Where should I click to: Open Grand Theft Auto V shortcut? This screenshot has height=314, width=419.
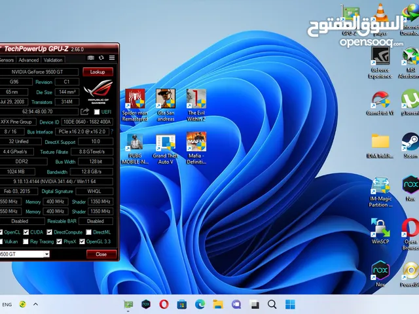(x=166, y=148)
